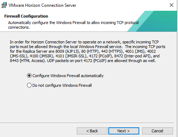Viewport: 178px width, 137px height.
Task: Continue installation with the Next button
Action: pyautogui.click(x=124, y=131)
